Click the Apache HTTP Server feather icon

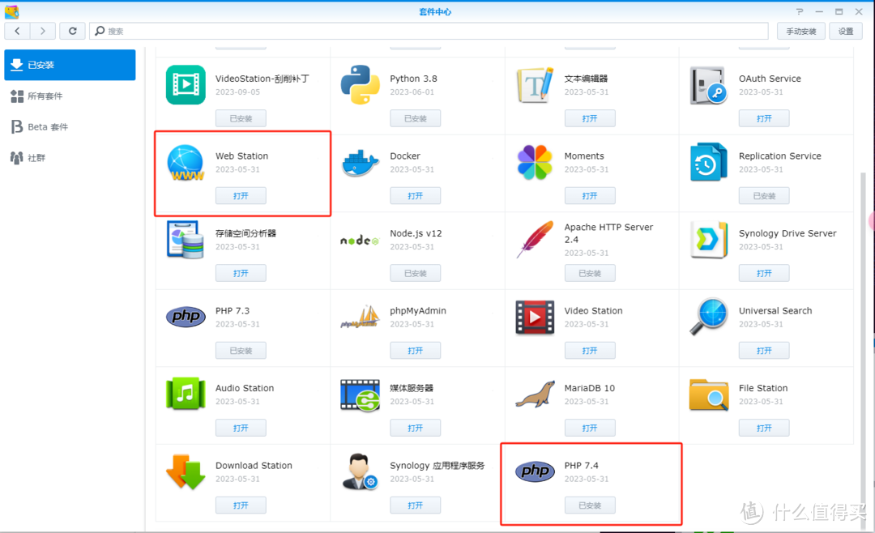pyautogui.click(x=535, y=239)
